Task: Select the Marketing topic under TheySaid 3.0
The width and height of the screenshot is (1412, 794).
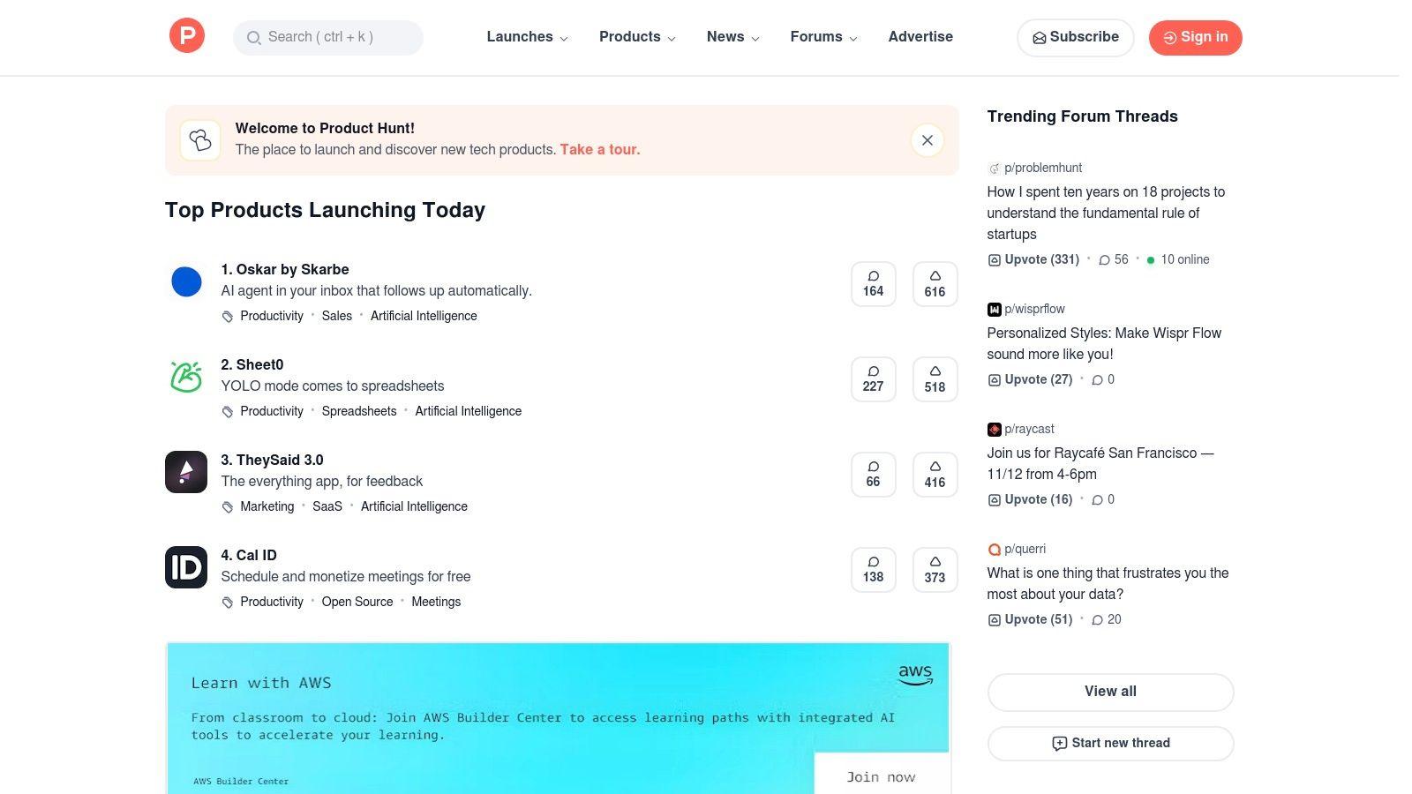Action: (x=267, y=506)
